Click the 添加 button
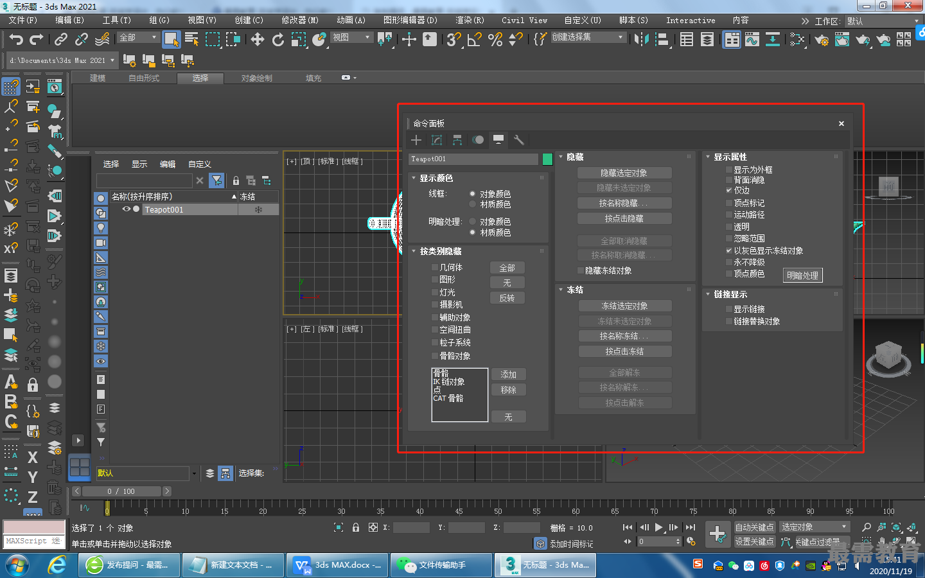 (509, 374)
